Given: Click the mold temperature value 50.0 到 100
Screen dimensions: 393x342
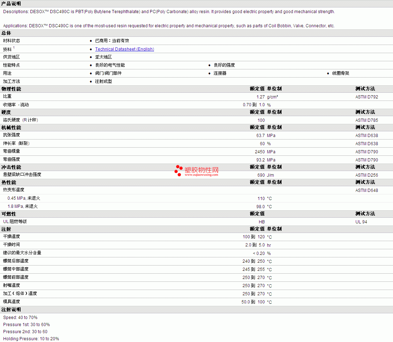Looking at the screenshot, I should pyautogui.click(x=253, y=302).
